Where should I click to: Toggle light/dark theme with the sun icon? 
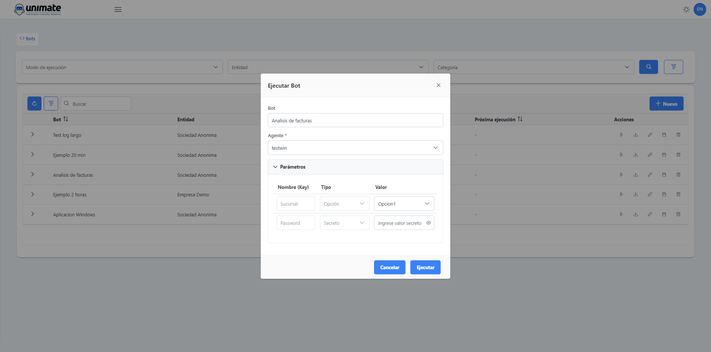click(x=686, y=9)
